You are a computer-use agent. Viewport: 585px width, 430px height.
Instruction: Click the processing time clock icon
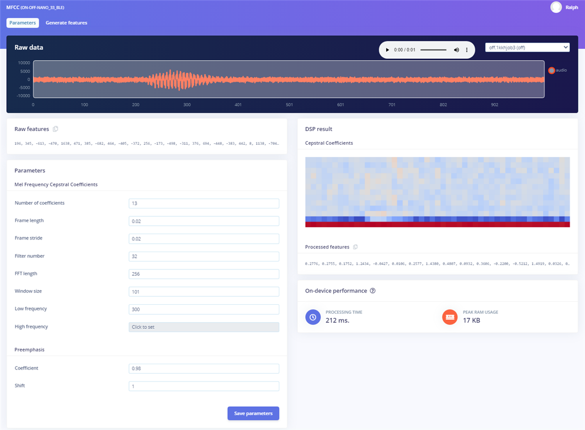pos(312,317)
